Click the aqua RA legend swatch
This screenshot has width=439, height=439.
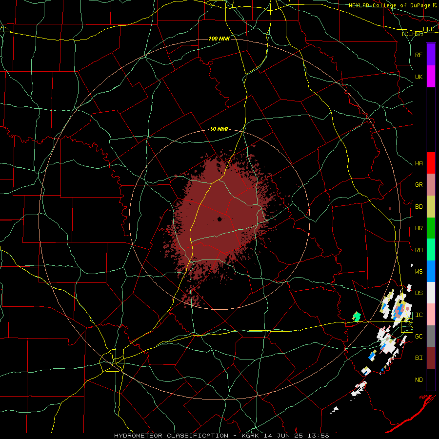(431, 250)
